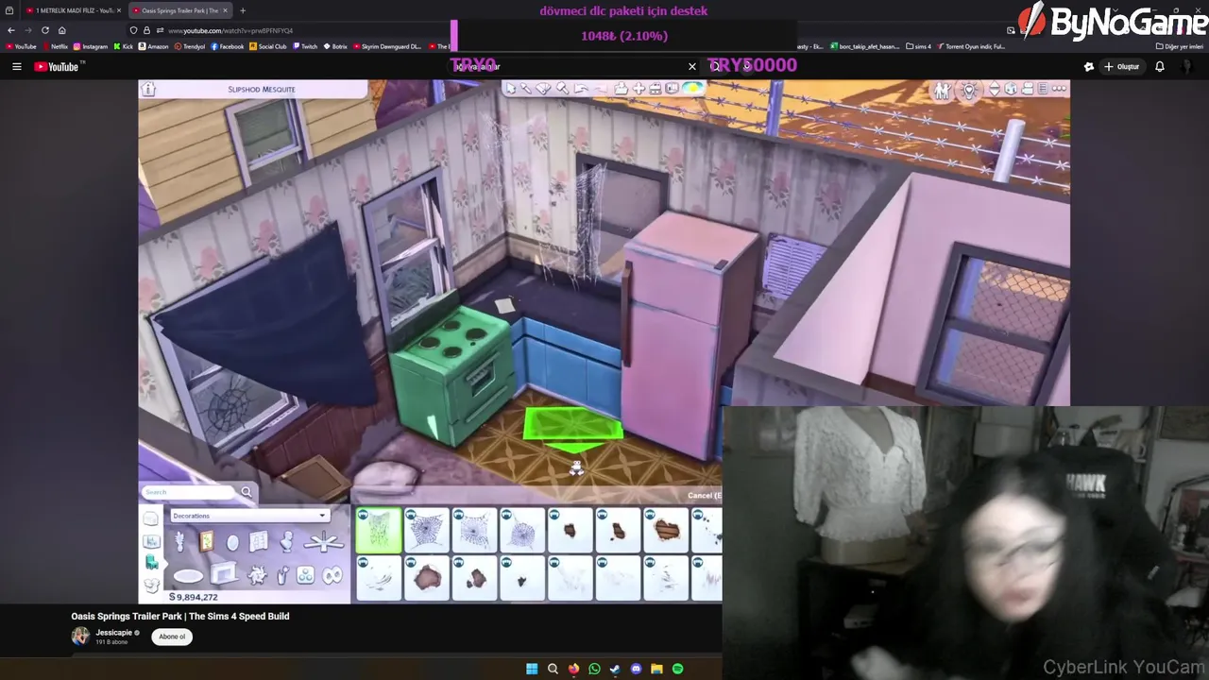This screenshot has width=1209, height=680.
Task: Select the Sculptures bust subcategory
Action: 286,542
